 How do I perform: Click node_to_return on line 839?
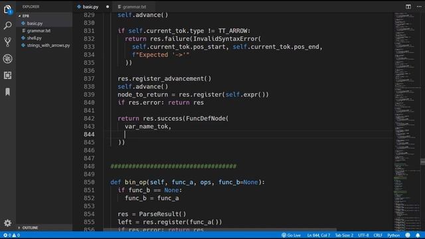[x=143, y=94]
